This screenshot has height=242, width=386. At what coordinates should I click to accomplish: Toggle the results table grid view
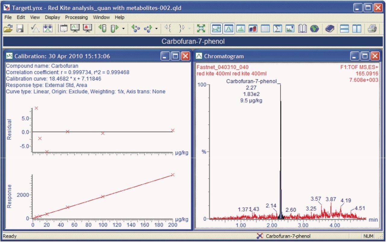click(265, 29)
